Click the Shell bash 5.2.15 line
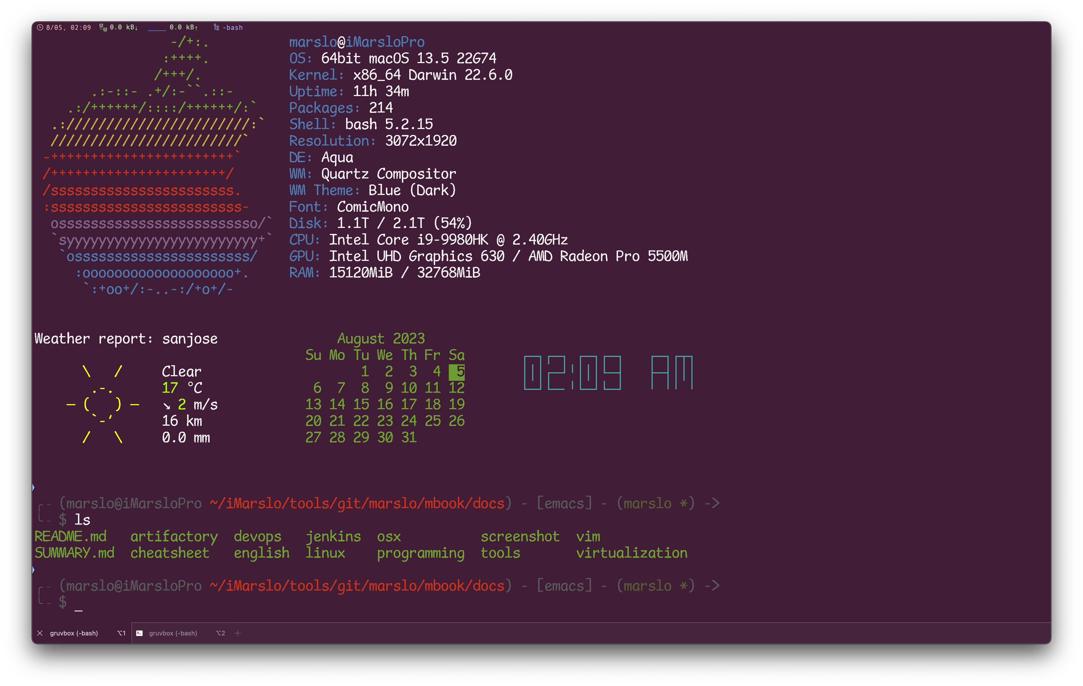This screenshot has height=686, width=1083. [x=361, y=124]
